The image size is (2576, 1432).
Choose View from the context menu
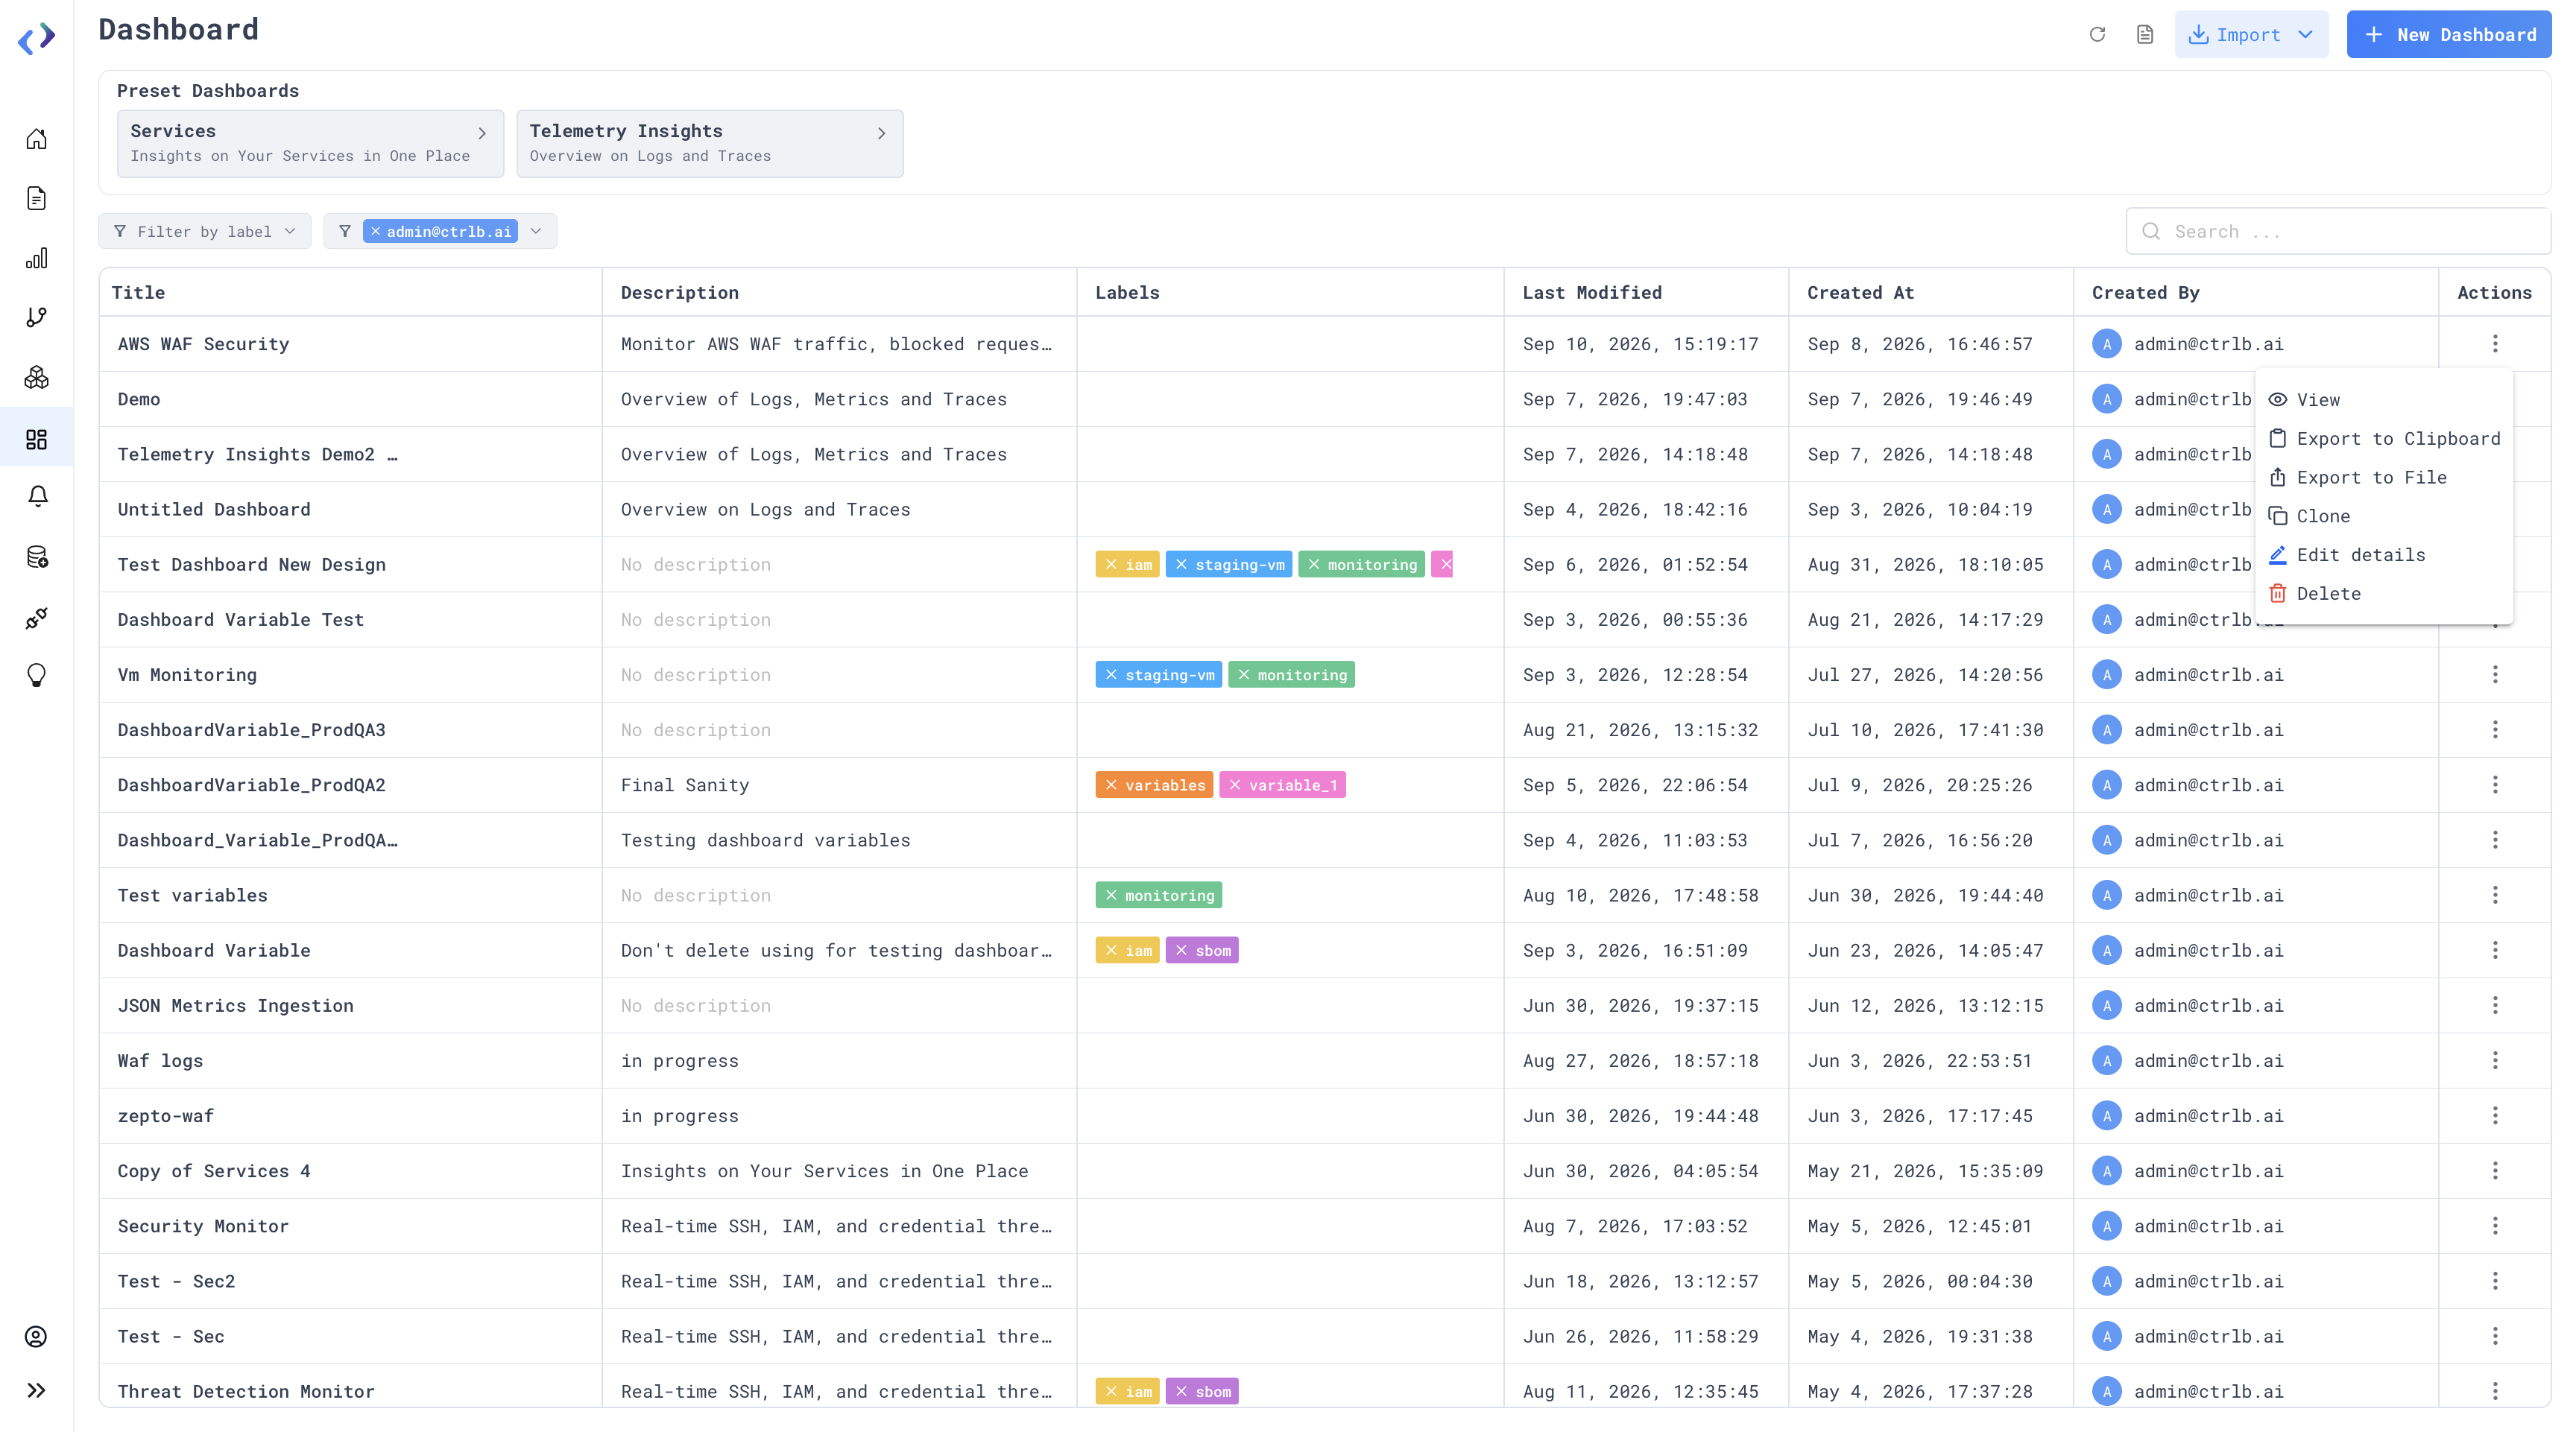pos(2385,399)
